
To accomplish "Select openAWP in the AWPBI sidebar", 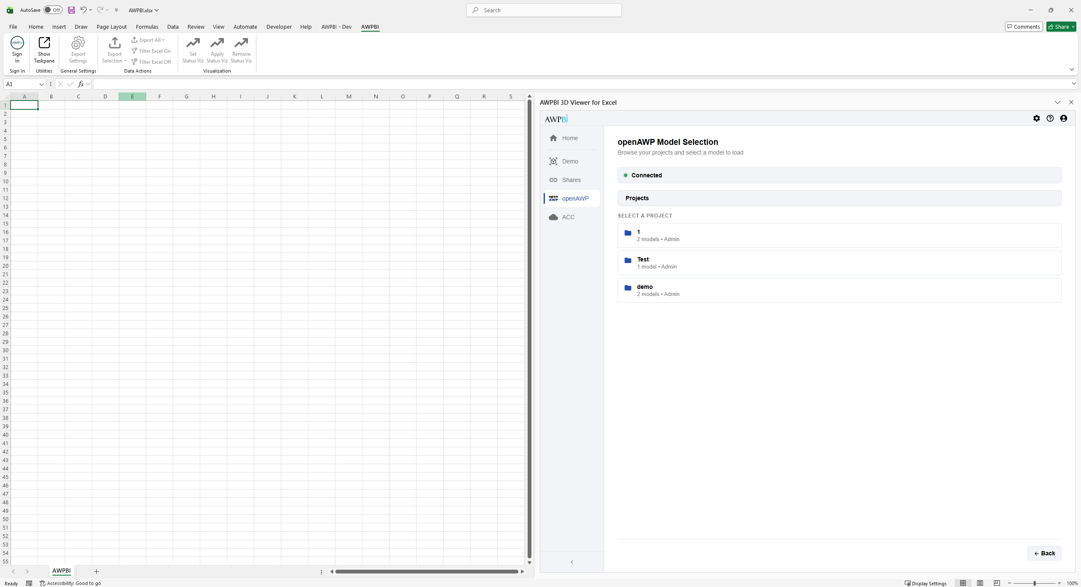I will [x=572, y=198].
